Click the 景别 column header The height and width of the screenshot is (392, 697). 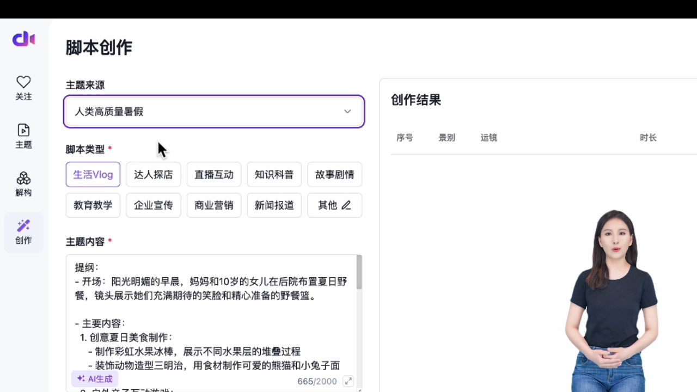[447, 138]
